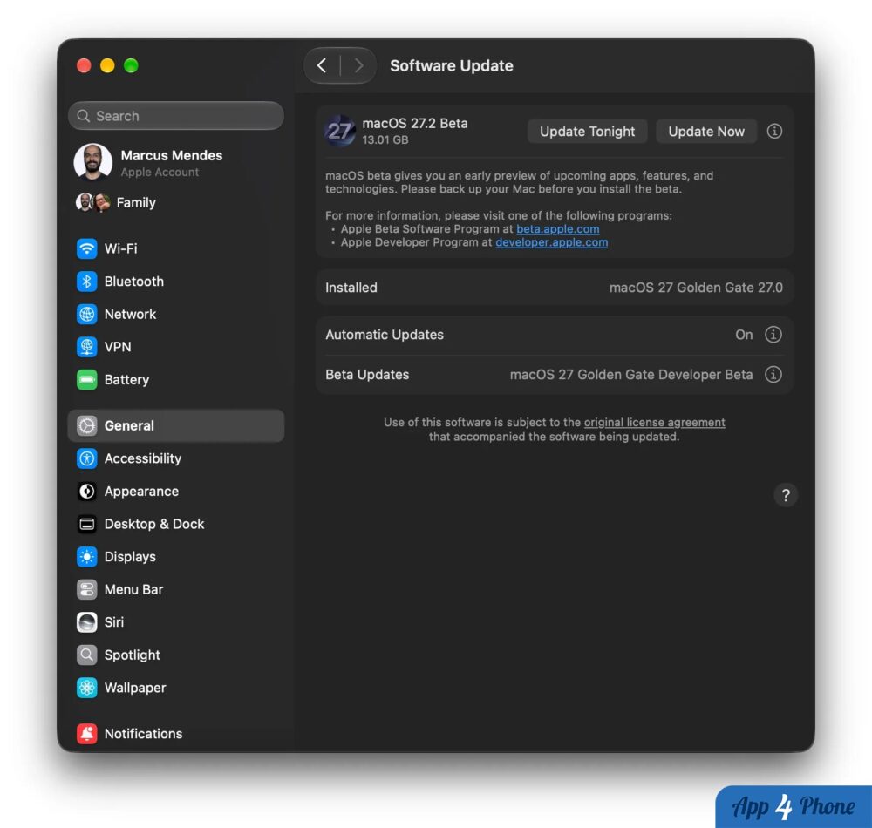The image size is (872, 828).
Task: Click the search magnifier icon
Action: tap(84, 116)
